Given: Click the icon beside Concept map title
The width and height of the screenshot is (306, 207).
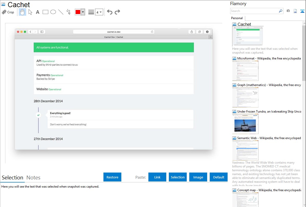Looking at the screenshot, I should coord(234,190).
